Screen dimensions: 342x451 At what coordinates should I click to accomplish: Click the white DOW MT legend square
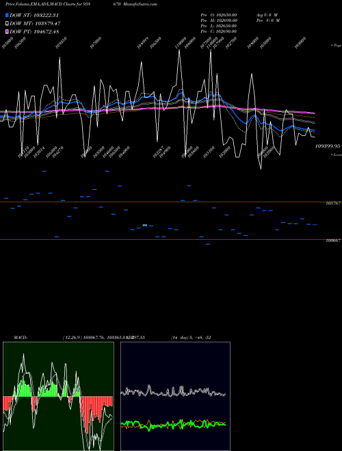pyautogui.click(x=7, y=24)
